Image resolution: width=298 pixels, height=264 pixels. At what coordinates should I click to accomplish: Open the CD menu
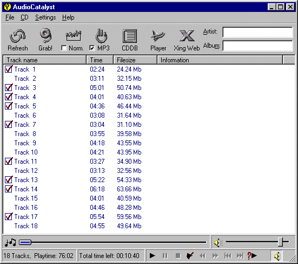(24, 17)
